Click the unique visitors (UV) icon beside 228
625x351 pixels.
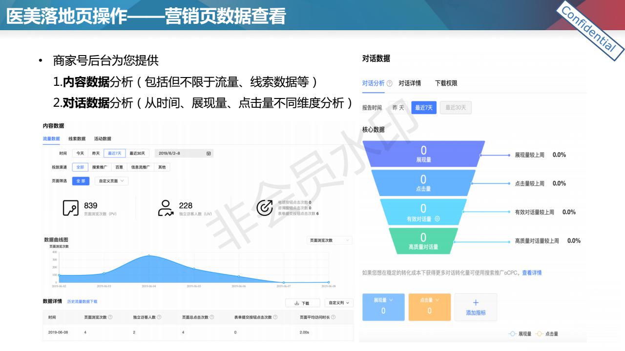[166, 208]
